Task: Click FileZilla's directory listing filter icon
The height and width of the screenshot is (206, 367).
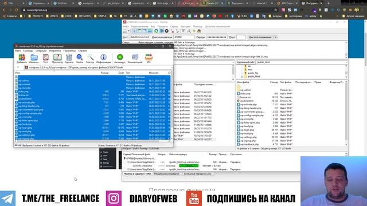Action: [x=183, y=31]
